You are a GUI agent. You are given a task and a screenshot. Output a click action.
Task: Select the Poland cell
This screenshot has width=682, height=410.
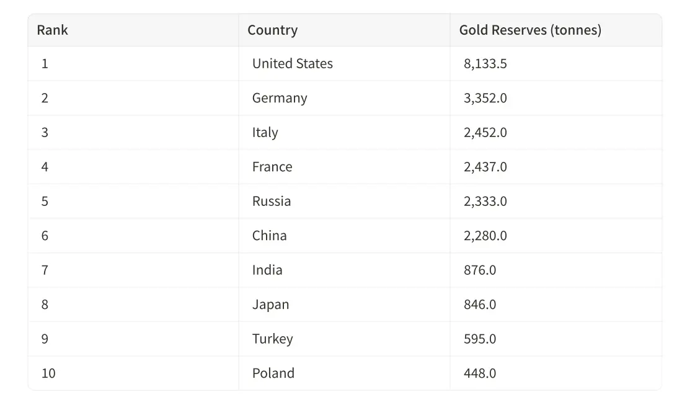pyautogui.click(x=273, y=373)
